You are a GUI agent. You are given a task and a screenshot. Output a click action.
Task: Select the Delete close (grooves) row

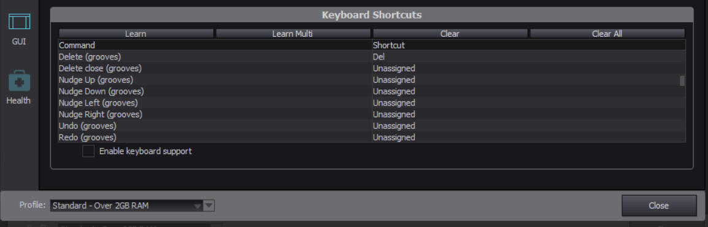[x=368, y=68]
